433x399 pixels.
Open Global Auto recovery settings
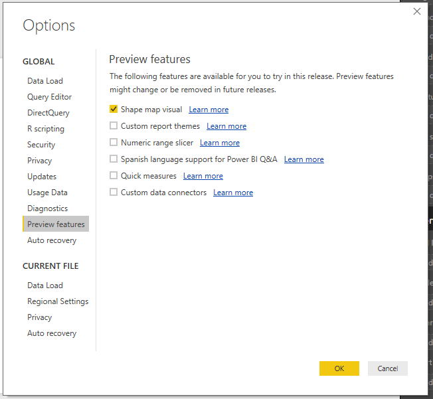[52, 240]
